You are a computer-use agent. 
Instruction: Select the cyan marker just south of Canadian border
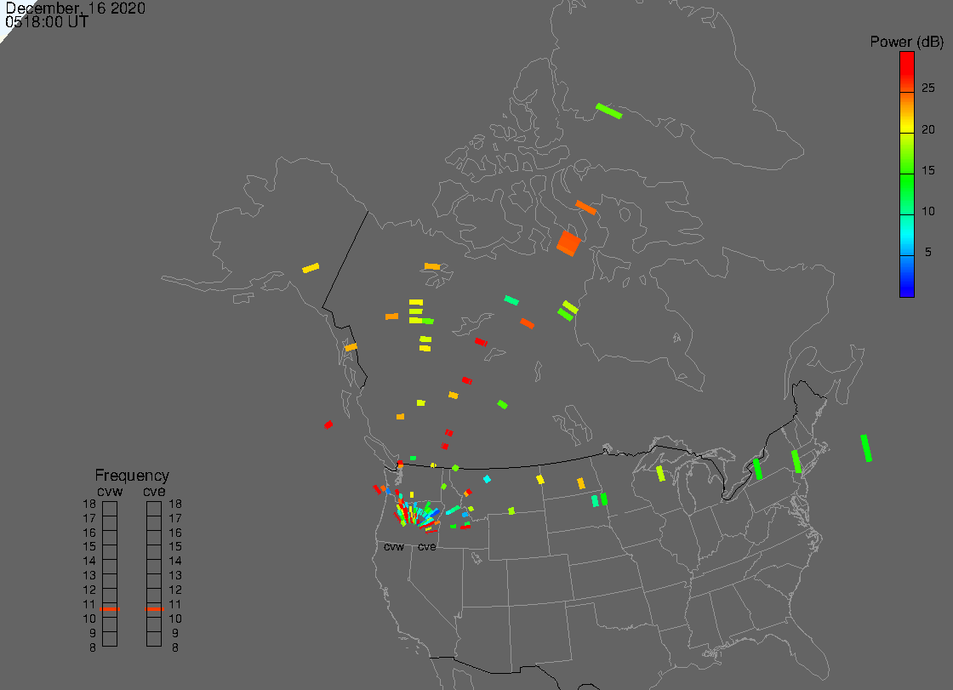tap(487, 479)
